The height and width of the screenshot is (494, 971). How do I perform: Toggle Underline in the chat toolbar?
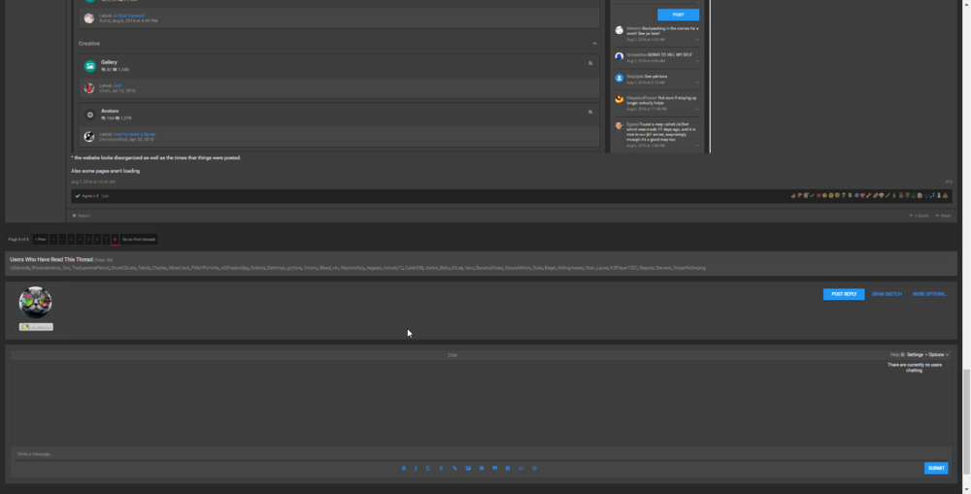tap(428, 468)
